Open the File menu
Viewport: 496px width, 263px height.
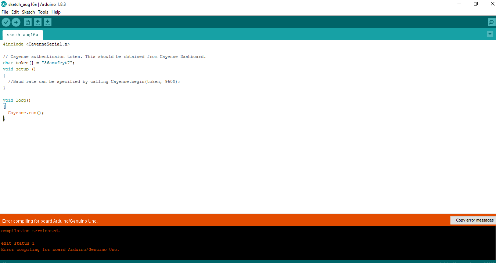[x=5, y=12]
